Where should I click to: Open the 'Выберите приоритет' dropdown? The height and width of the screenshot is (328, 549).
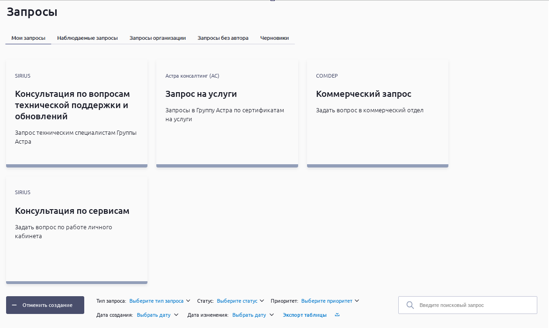[x=327, y=301]
